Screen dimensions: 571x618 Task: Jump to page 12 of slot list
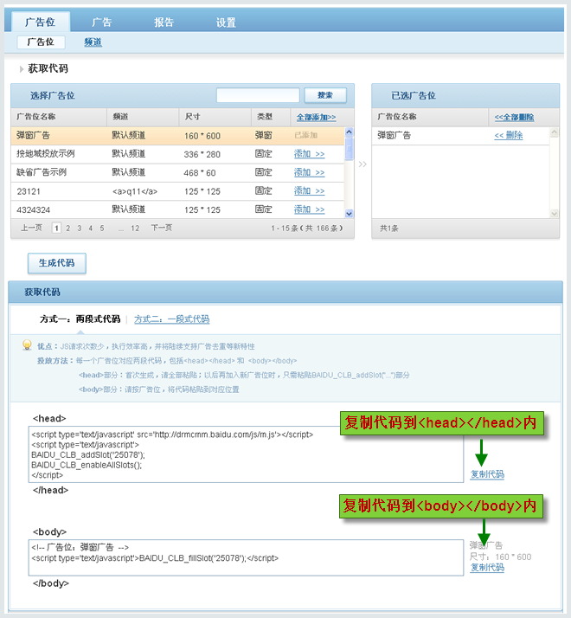click(x=135, y=229)
